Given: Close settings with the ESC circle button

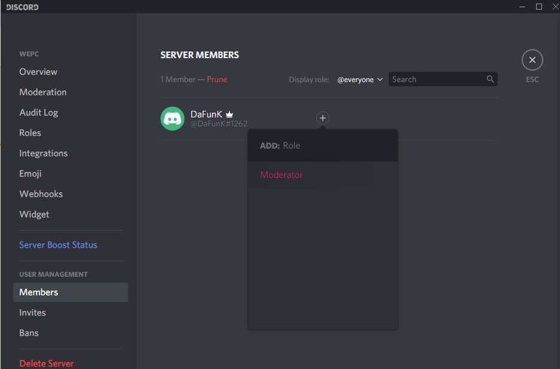Looking at the screenshot, I should click(x=532, y=60).
